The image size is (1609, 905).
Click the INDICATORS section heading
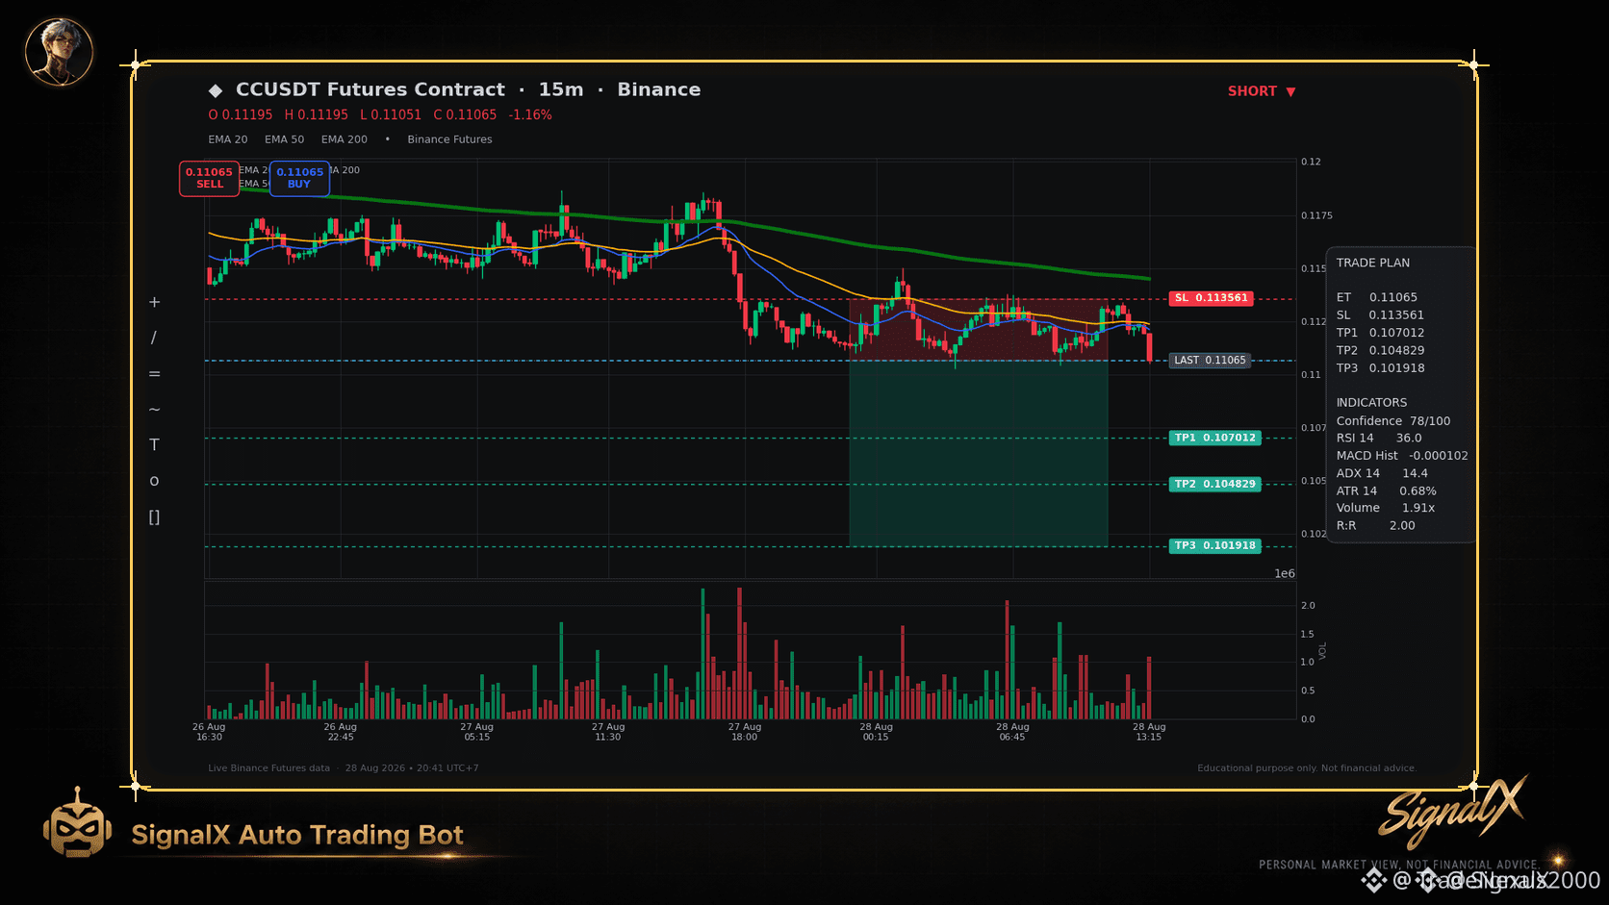click(1371, 403)
